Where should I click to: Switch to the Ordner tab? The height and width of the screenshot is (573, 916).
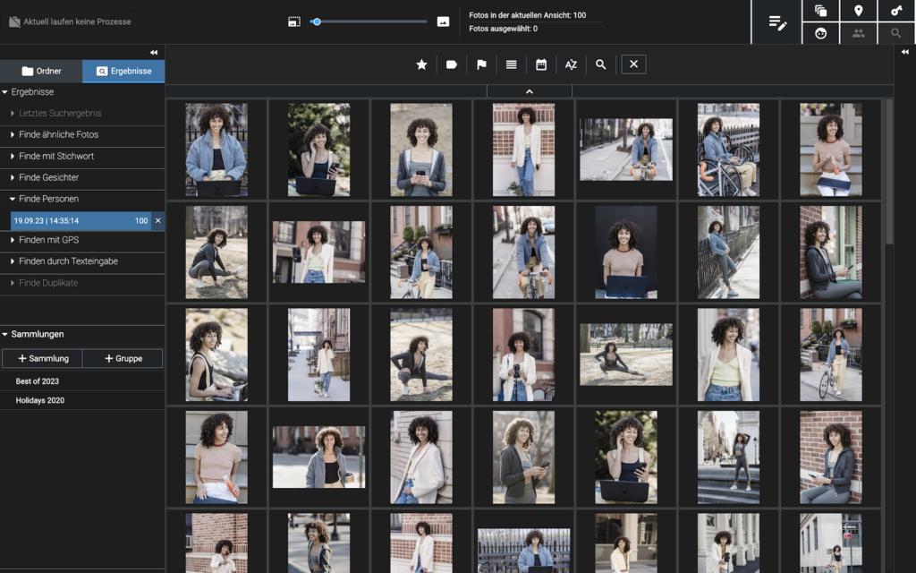click(x=41, y=71)
